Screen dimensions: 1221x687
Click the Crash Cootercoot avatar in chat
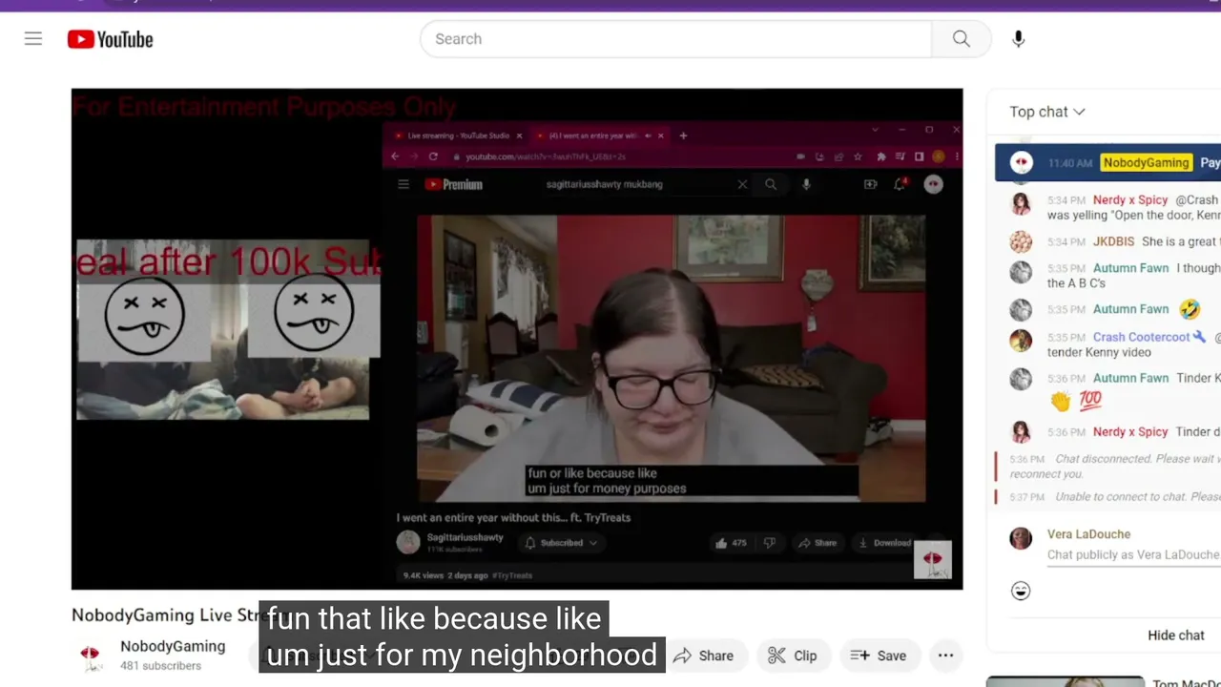click(1021, 340)
